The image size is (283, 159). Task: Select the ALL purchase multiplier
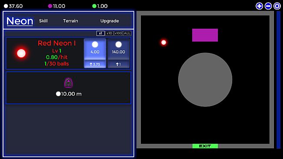tap(127, 33)
